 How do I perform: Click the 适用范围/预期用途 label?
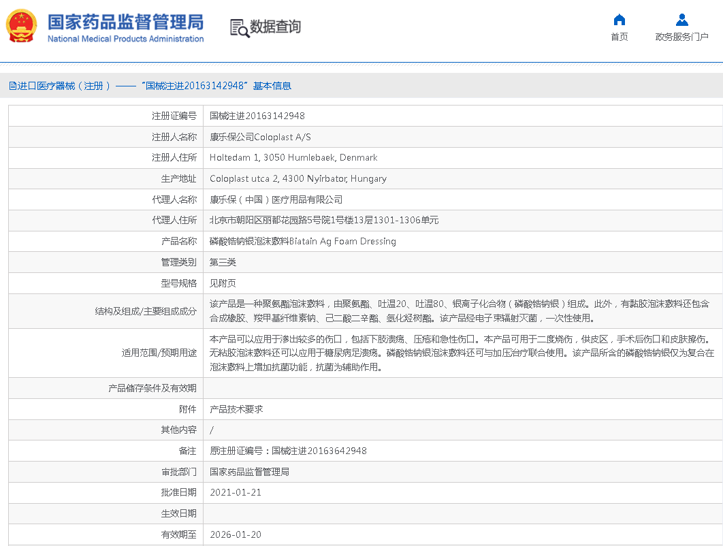pos(159,353)
